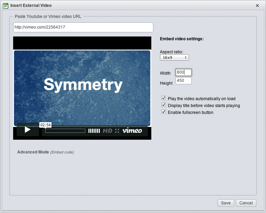Toggle Enable fullscreen button checkbox
Viewport: 266px width, 213px height.
163,112
